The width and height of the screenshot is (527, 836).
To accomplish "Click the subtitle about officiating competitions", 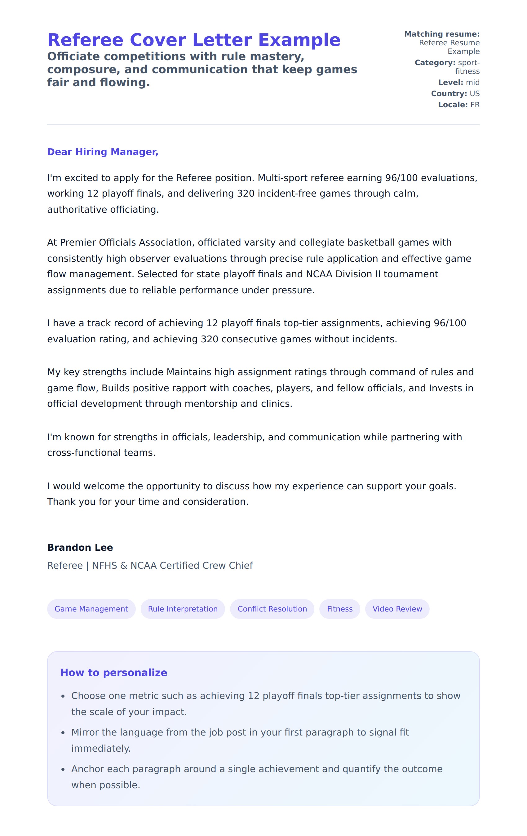I will 201,69.
